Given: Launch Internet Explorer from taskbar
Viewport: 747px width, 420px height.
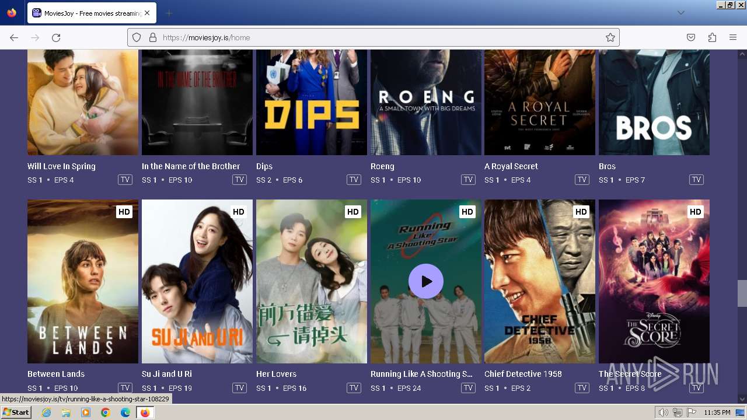Looking at the screenshot, I should [x=46, y=412].
